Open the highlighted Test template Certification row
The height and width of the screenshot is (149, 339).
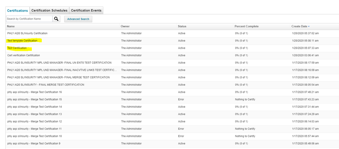pos(22,41)
